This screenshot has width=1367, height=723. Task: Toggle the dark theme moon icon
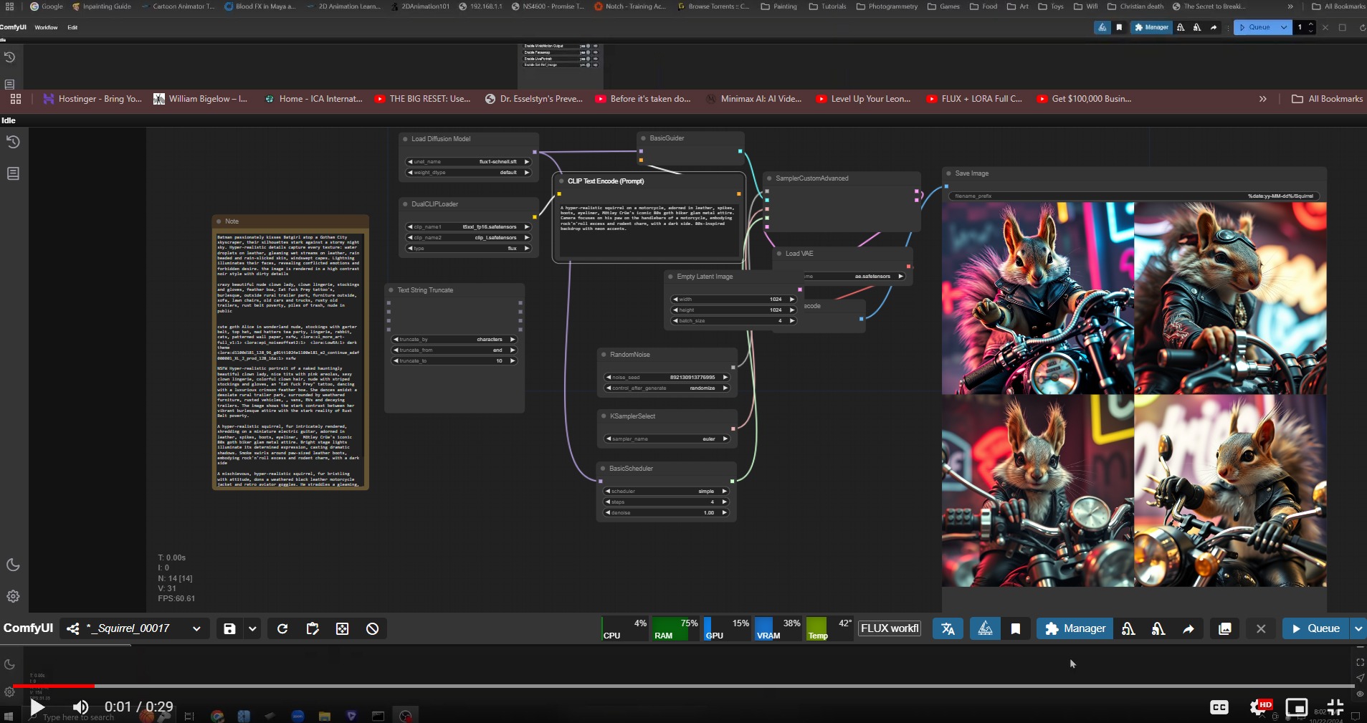13,565
